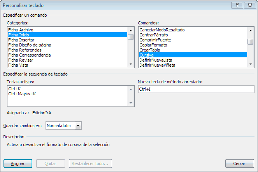Pick Ficha Archivo from categories

tap(21, 30)
